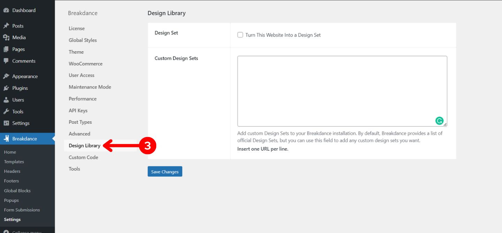Screen dimensions: 502x233
Task: Click inside the Custom Design Sets textarea
Action: [x=342, y=91]
